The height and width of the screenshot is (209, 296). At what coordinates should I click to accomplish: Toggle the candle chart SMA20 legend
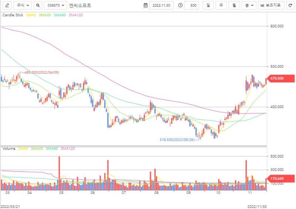tap(45, 15)
